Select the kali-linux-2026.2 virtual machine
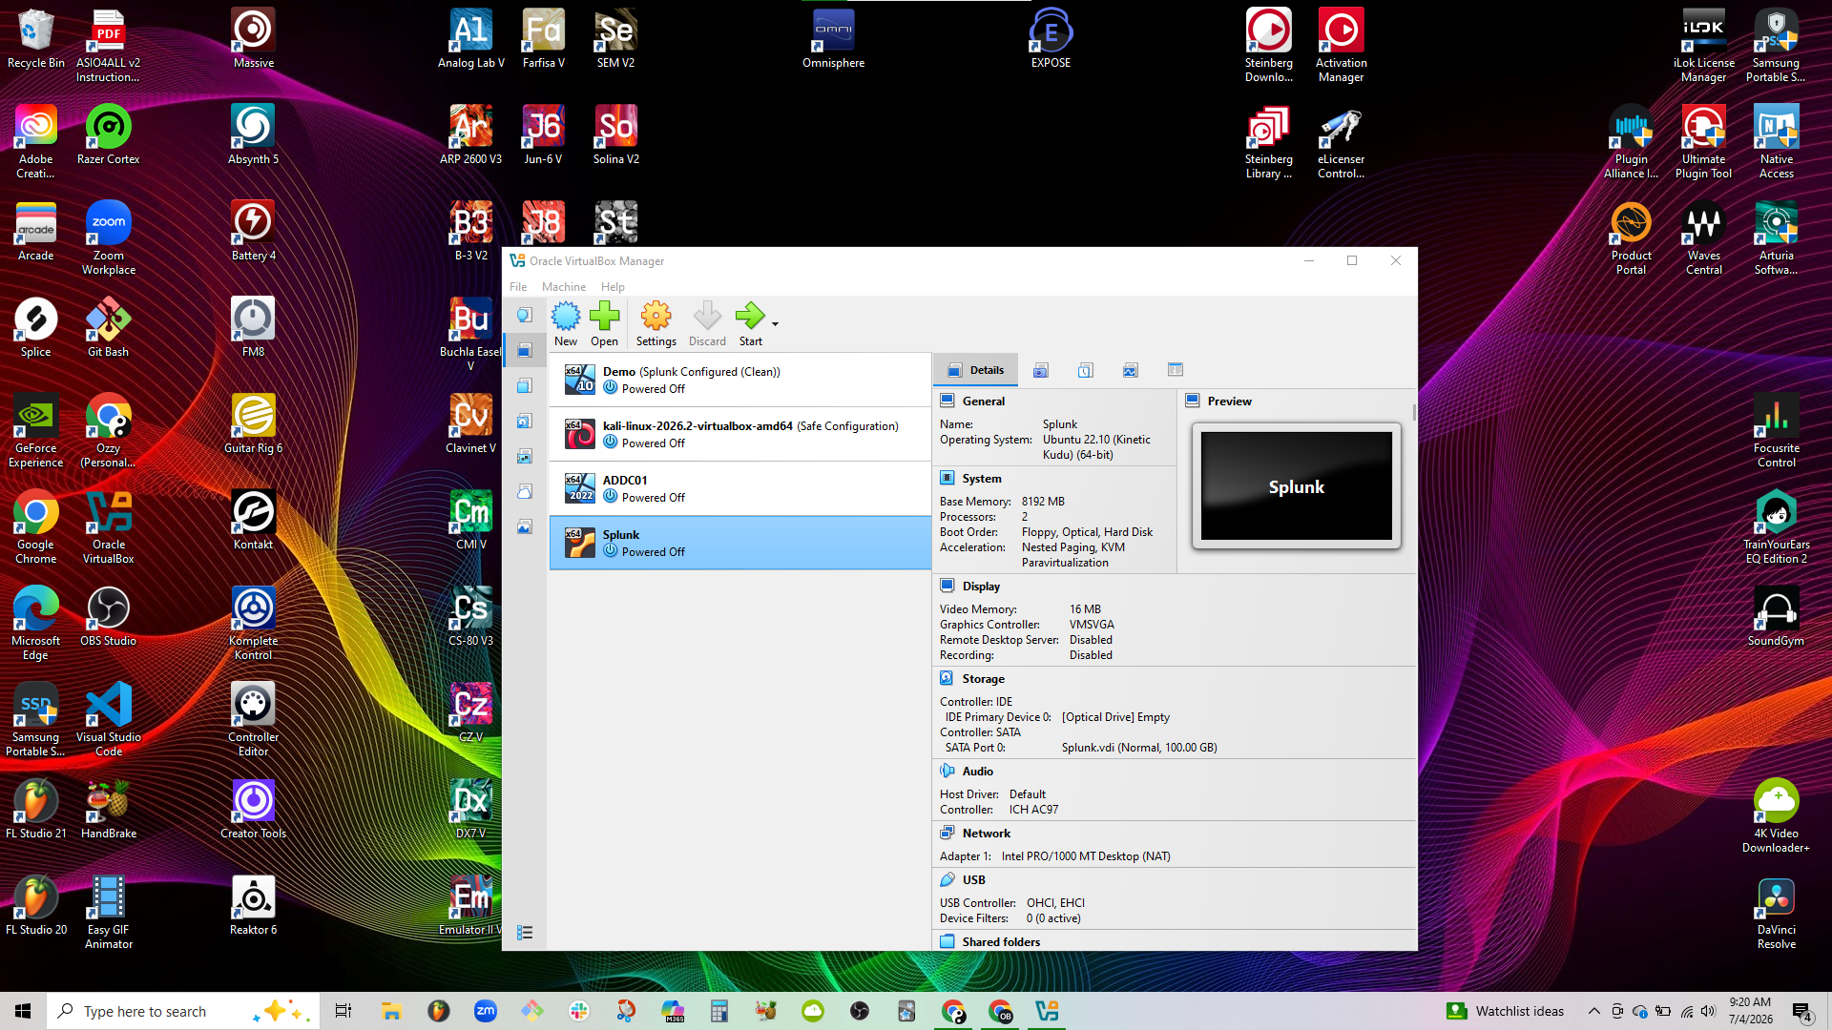Image resolution: width=1832 pixels, height=1030 pixels. click(x=740, y=434)
